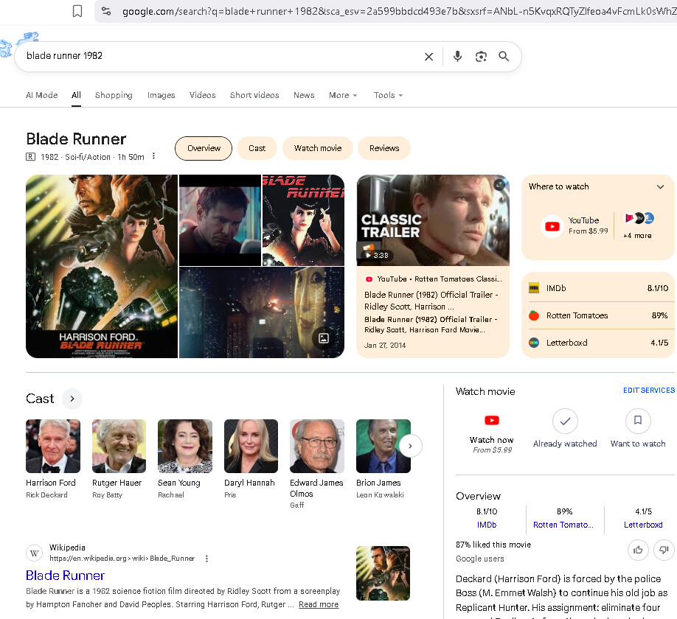Click thumbs down to dislike movie
Screen dimensions: 677x619
pyautogui.click(x=664, y=550)
